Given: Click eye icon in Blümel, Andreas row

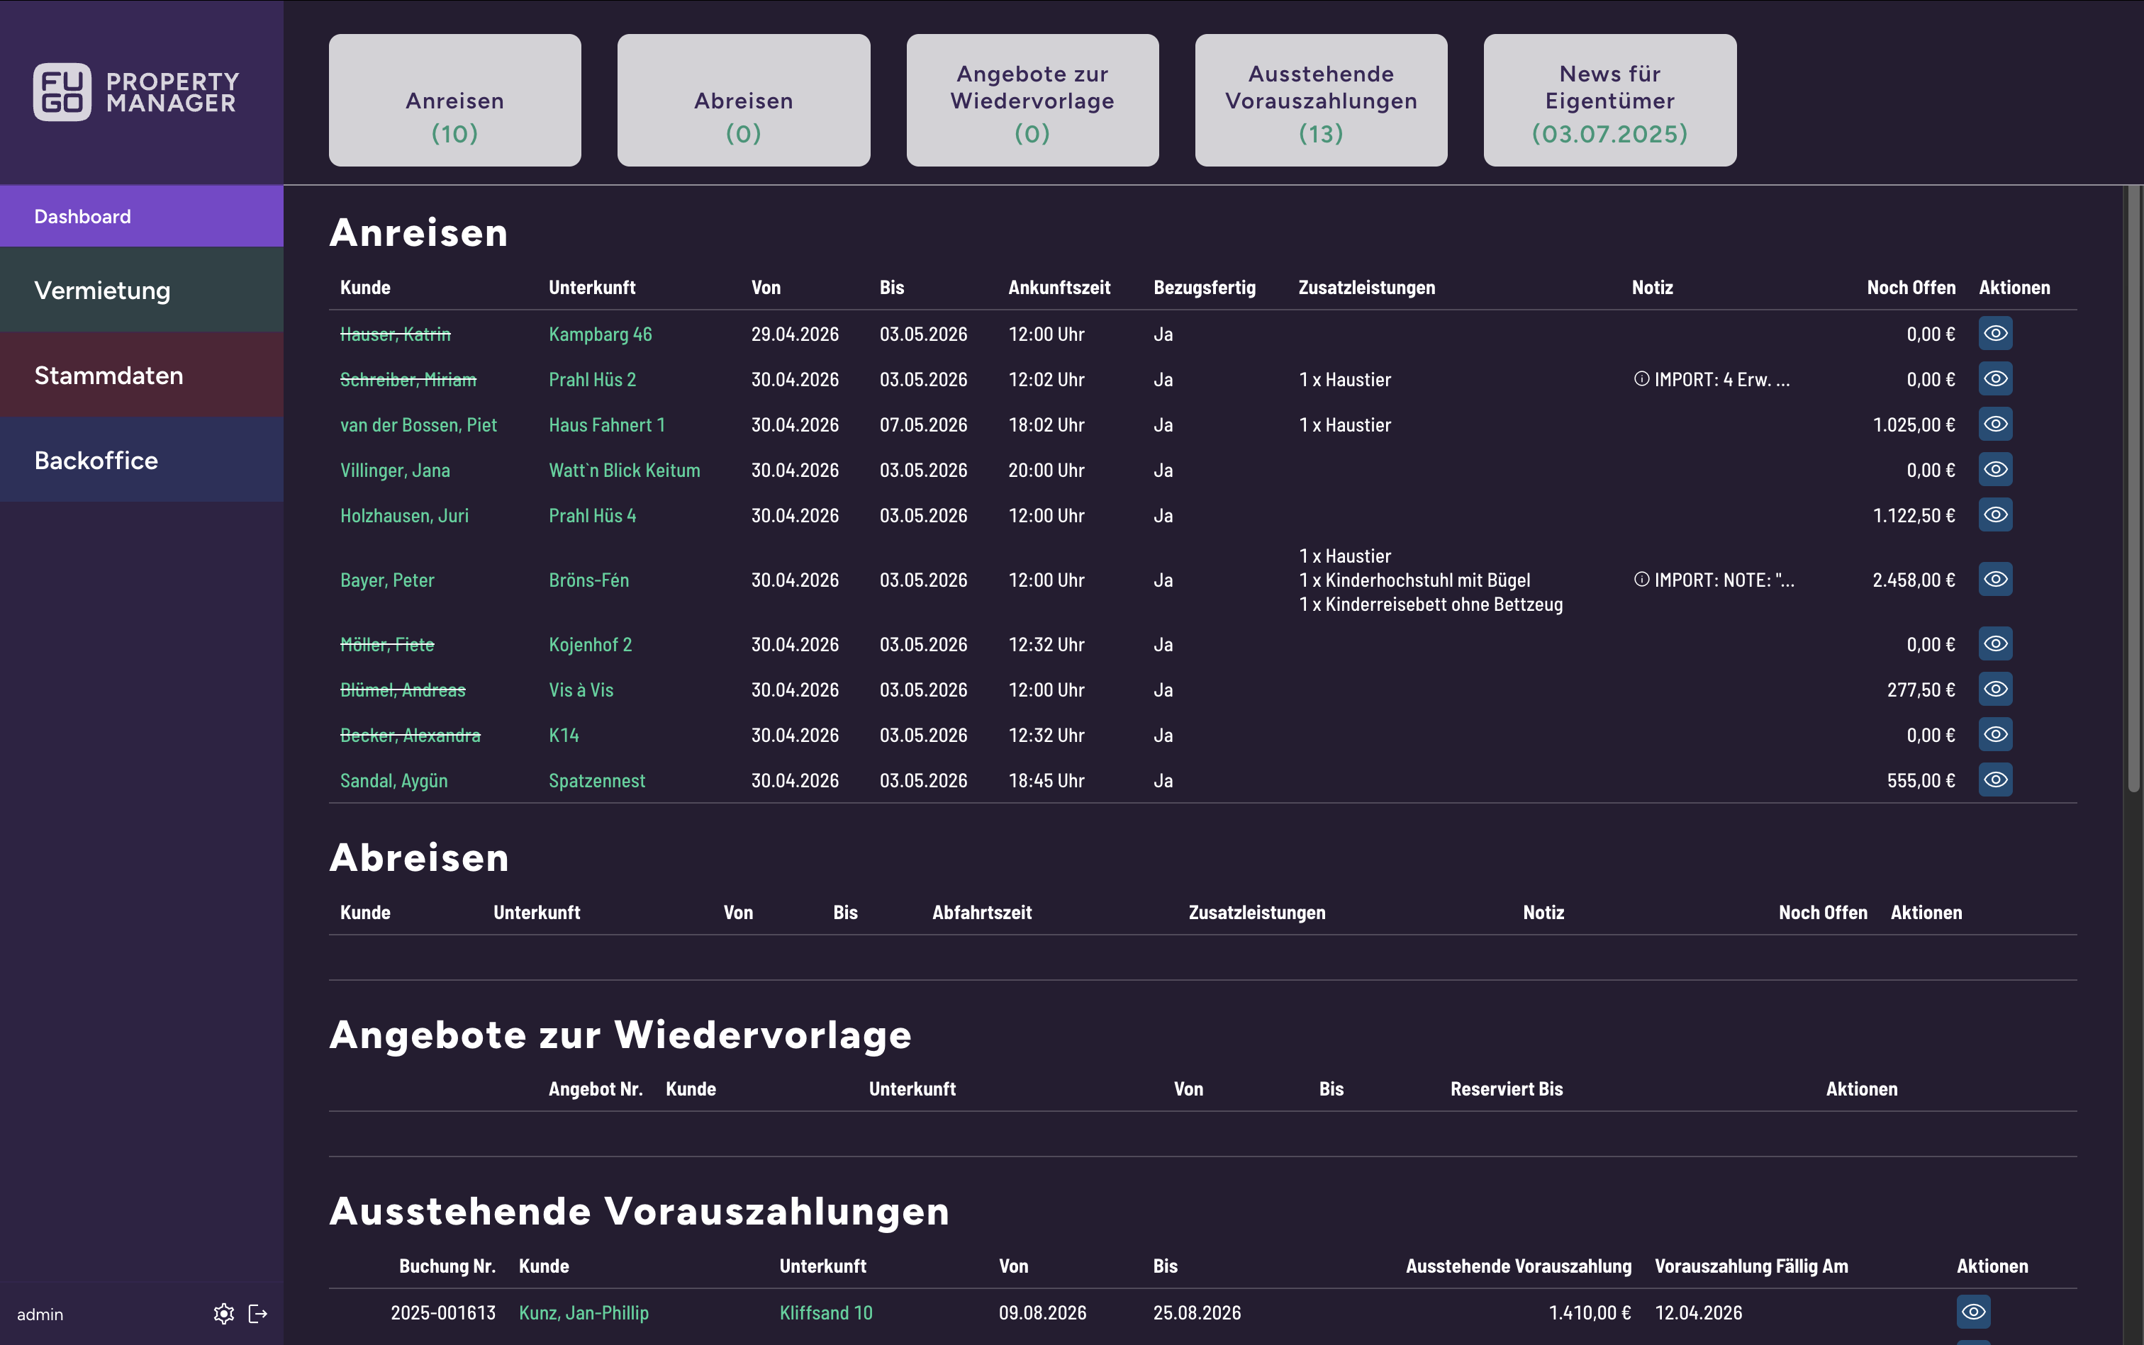Looking at the screenshot, I should tap(1995, 690).
